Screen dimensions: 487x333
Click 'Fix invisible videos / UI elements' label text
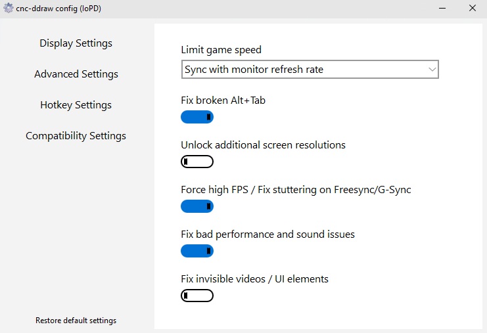tap(254, 279)
